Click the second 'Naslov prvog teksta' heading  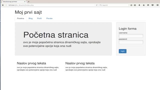80,63
